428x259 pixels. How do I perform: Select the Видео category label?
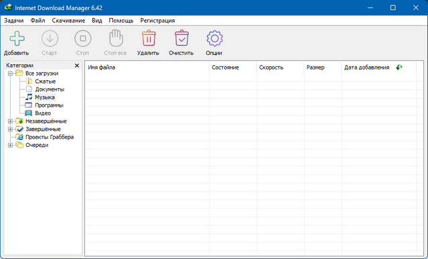43,113
